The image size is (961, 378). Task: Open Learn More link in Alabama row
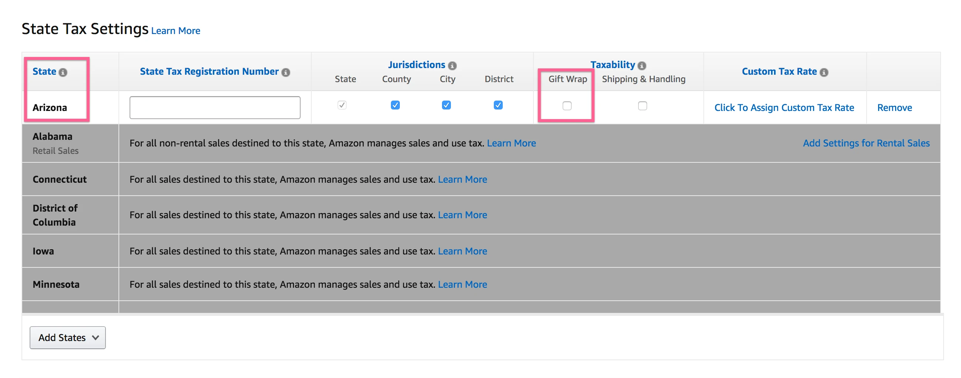coord(511,143)
